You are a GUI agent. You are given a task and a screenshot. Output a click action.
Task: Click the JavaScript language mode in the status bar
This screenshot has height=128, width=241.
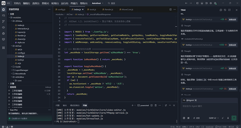click(210, 127)
